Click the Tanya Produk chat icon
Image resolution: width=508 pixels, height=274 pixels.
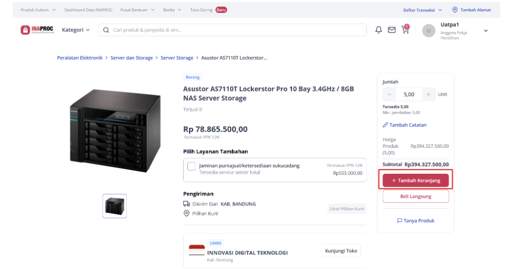[x=400, y=220]
